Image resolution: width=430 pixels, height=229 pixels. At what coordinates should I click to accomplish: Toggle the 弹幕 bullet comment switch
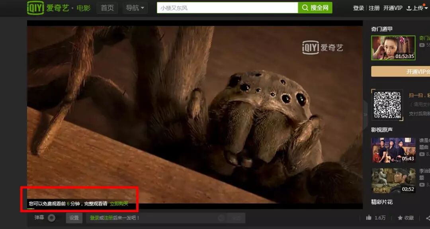(x=51, y=218)
